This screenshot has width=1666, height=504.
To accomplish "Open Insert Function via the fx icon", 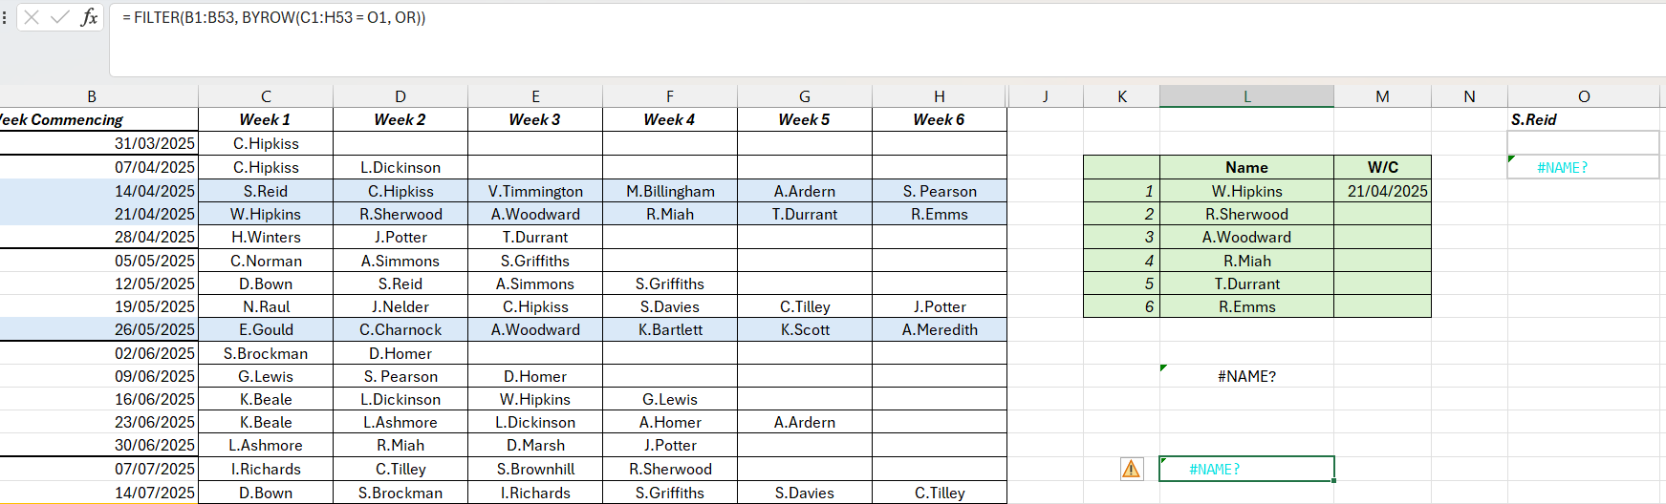I will pos(89,17).
